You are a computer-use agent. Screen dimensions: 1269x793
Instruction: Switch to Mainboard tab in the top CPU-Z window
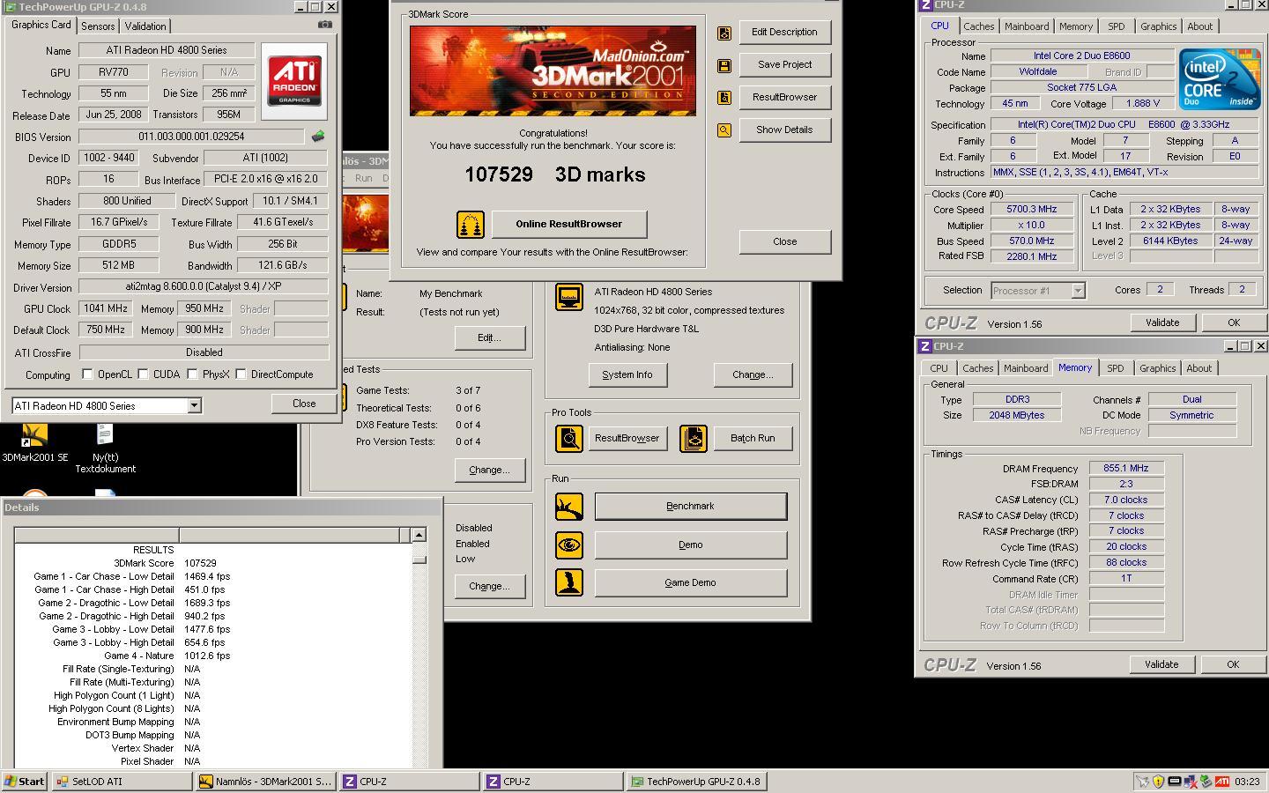coord(1027,26)
